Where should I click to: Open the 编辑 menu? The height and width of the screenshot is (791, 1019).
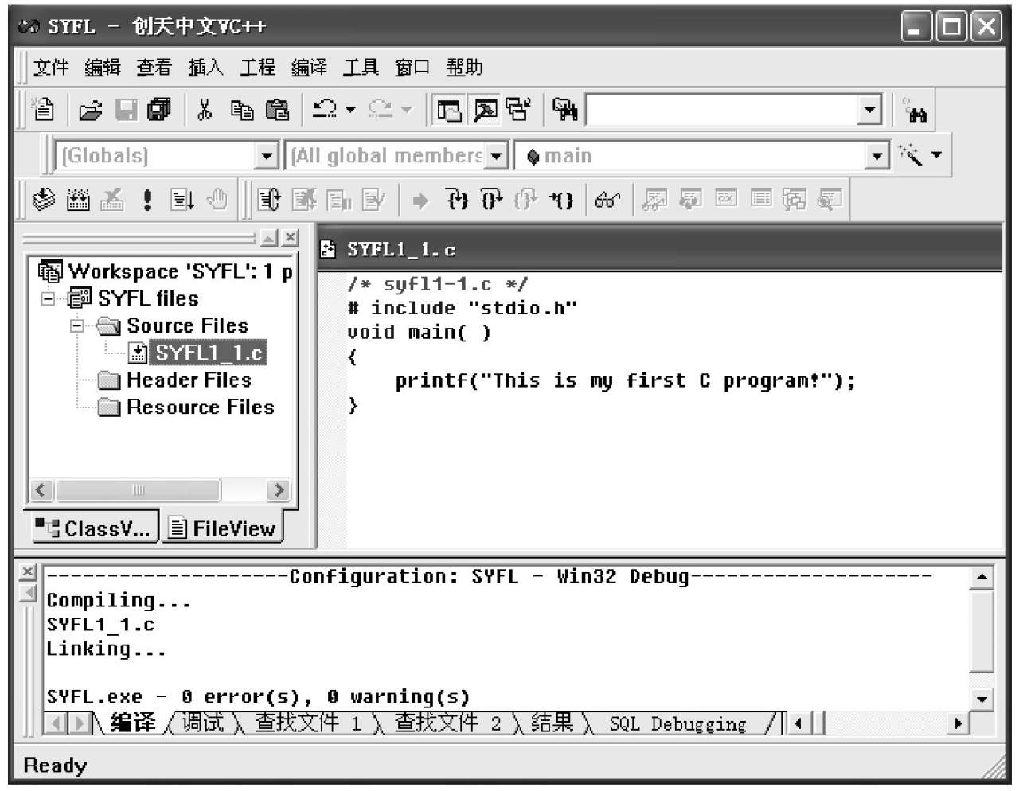coord(103,68)
